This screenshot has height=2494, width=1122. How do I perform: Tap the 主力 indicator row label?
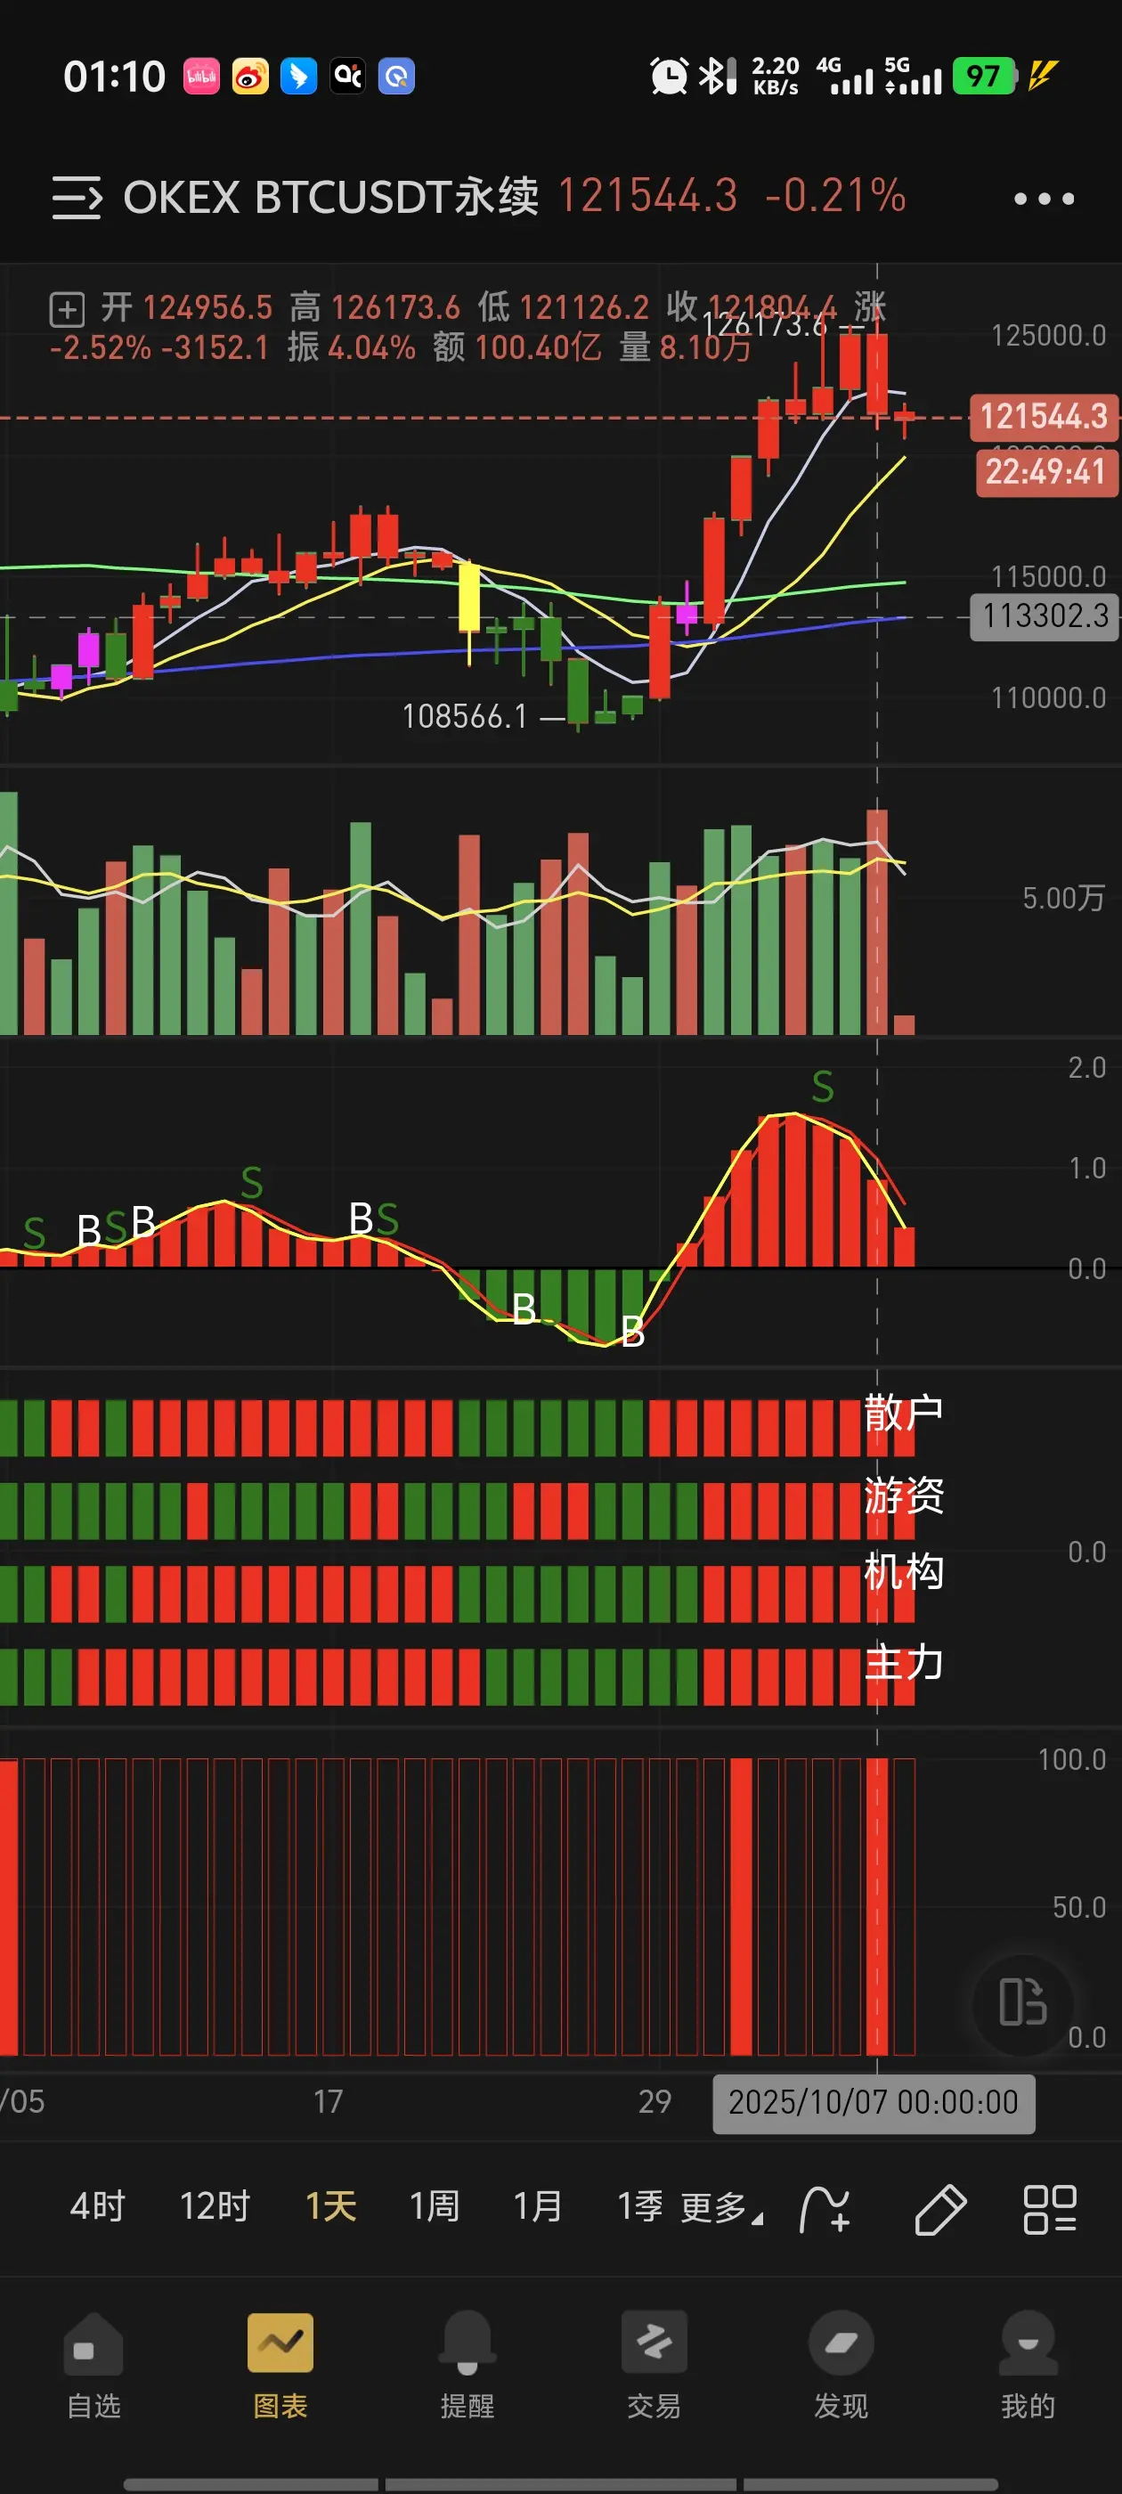pyautogui.click(x=903, y=1662)
